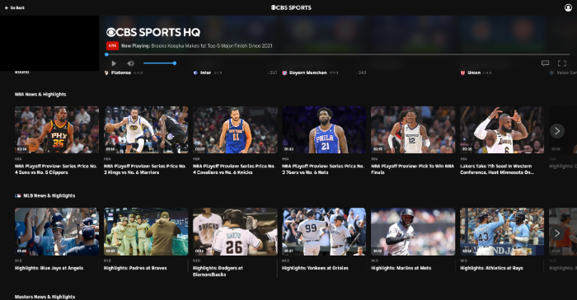Open the Marlins at Mets thumbnail

pyautogui.click(x=413, y=232)
